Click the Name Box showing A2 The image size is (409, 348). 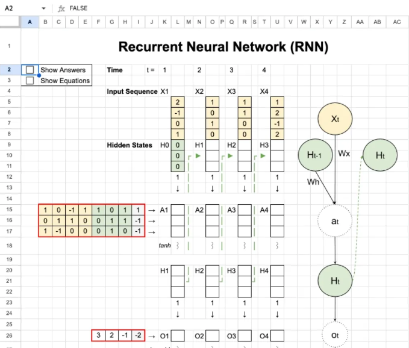coord(18,8)
